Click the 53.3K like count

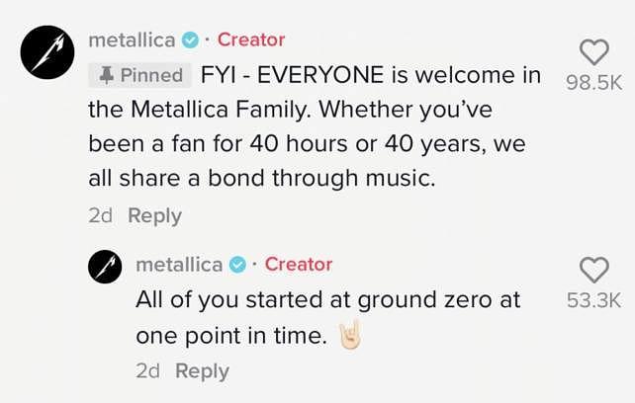(x=593, y=300)
